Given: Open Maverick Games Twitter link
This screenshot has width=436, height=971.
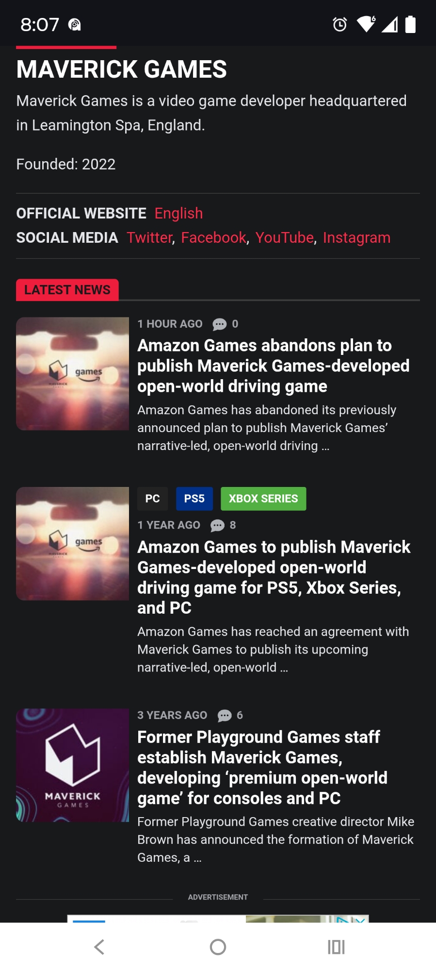Looking at the screenshot, I should click(149, 237).
